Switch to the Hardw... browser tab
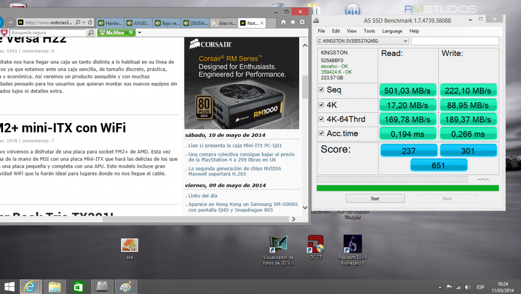The height and width of the screenshot is (294, 521). coord(110,23)
